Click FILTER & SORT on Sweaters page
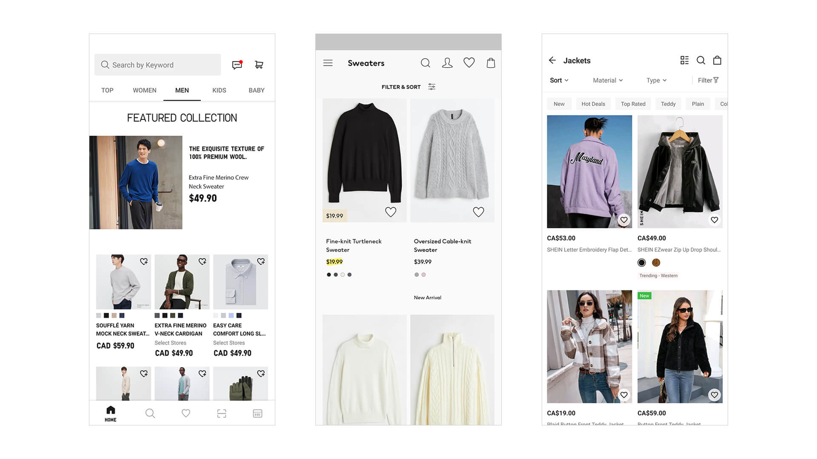 pos(407,87)
